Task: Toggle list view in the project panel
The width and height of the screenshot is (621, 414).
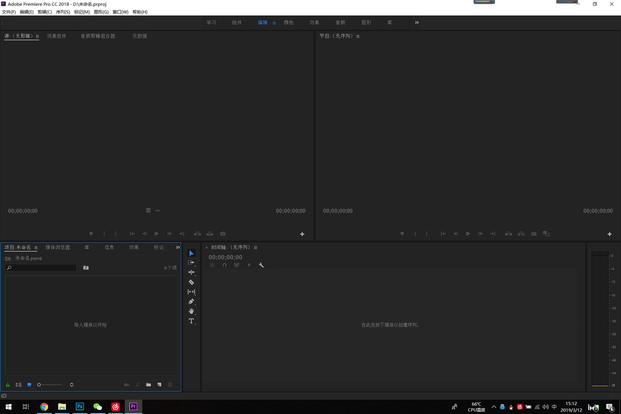Action: (x=19, y=384)
